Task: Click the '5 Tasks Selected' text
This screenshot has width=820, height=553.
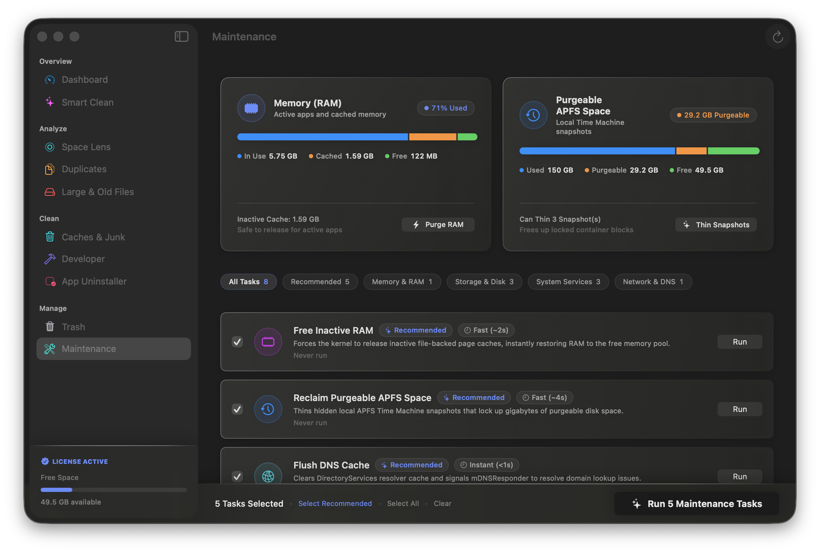Action: [x=249, y=504]
